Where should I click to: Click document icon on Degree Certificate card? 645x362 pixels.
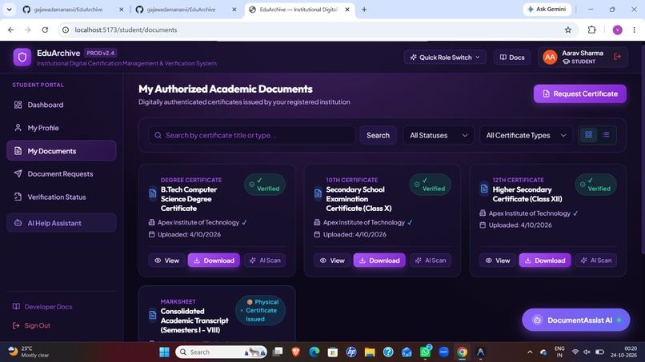pyautogui.click(x=153, y=193)
